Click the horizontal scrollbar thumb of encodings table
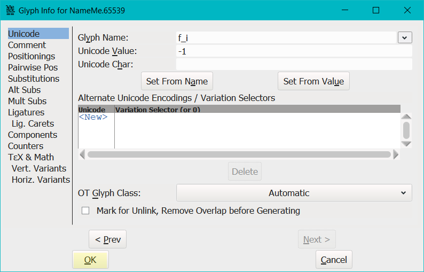424x272 pixels. [239, 154]
